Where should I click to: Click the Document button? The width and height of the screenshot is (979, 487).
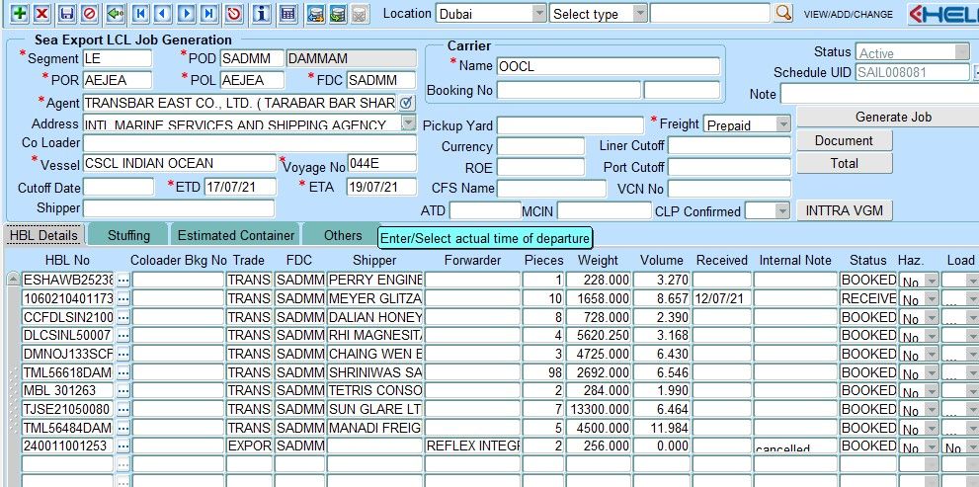pyautogui.click(x=844, y=140)
